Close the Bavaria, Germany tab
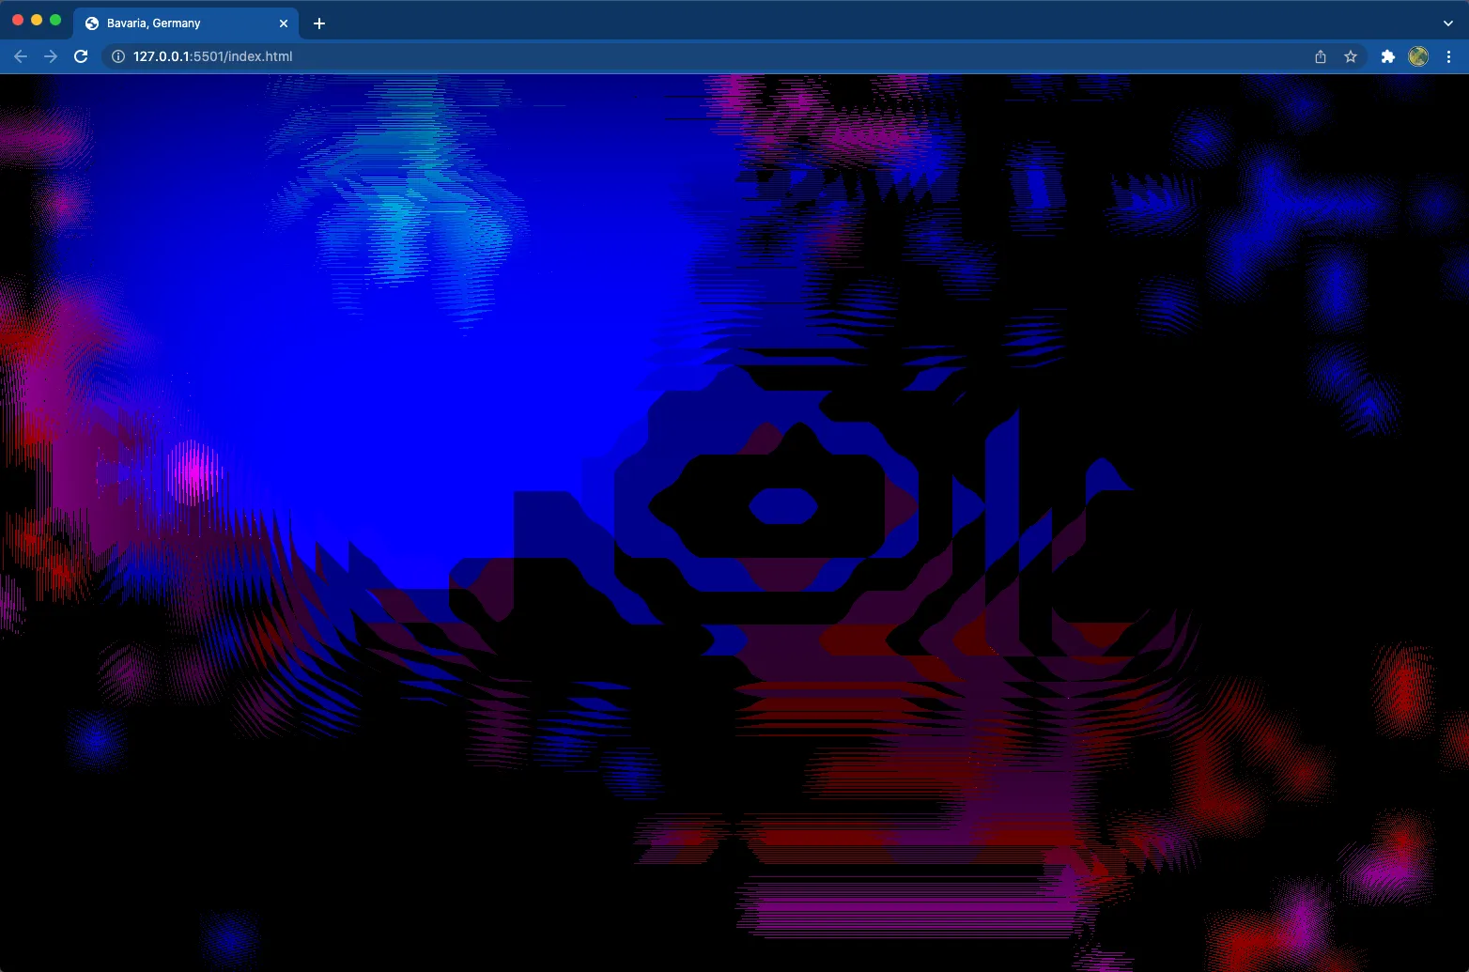1469x972 pixels. pos(284,23)
